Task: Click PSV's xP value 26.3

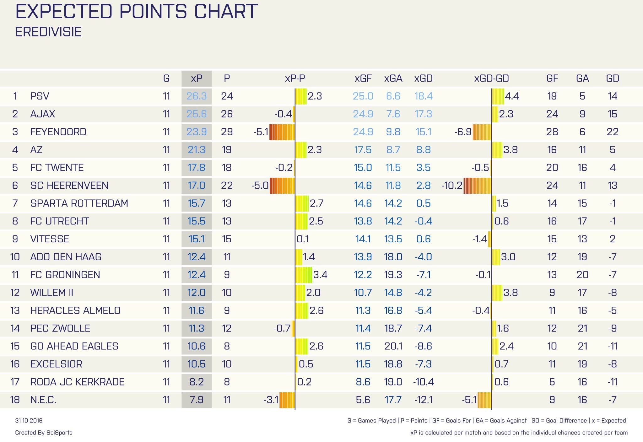Action: (197, 96)
